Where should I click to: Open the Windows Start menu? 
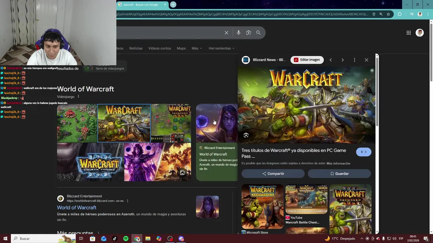(x=5, y=239)
